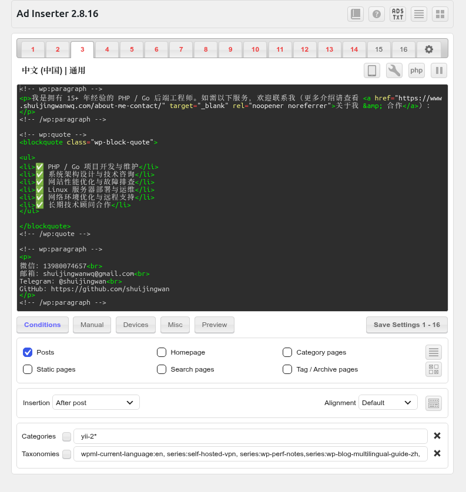The height and width of the screenshot is (492, 466).
Task: Toggle the device preview tablet icon
Action: (x=372, y=70)
